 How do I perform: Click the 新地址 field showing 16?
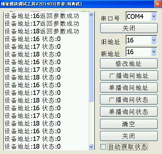coord(139,52)
